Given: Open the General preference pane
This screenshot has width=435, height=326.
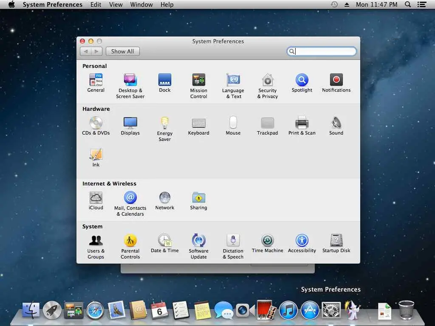Looking at the screenshot, I should click(x=96, y=83).
